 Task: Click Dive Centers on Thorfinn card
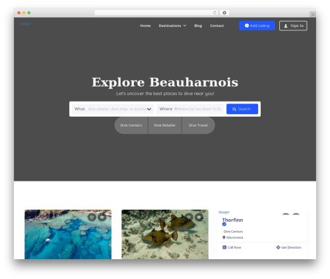point(233,232)
